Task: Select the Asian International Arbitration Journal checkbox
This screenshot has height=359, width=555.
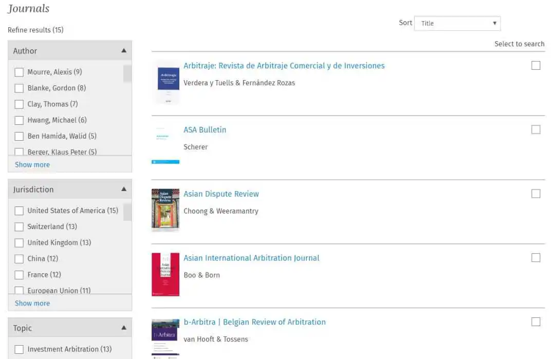Action: [x=536, y=257]
